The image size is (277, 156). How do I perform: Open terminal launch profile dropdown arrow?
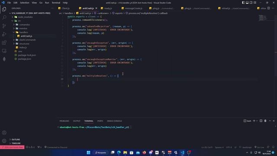coord(257,121)
